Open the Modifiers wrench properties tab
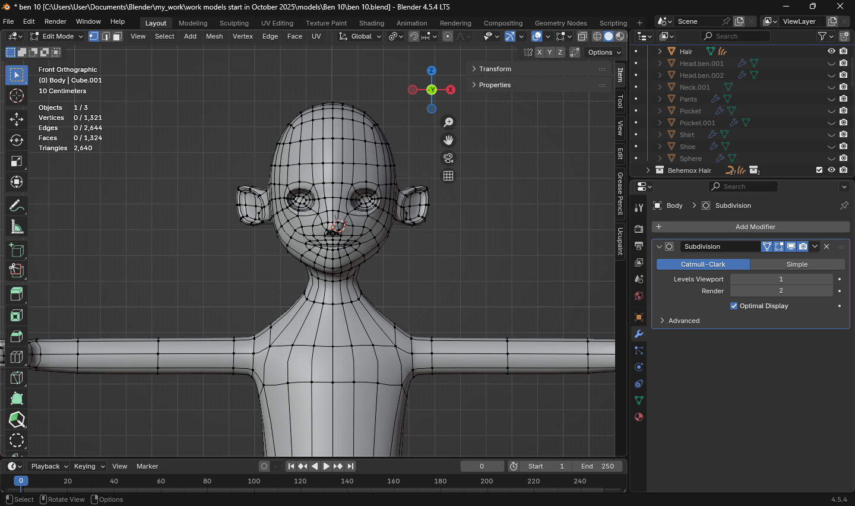 point(639,334)
